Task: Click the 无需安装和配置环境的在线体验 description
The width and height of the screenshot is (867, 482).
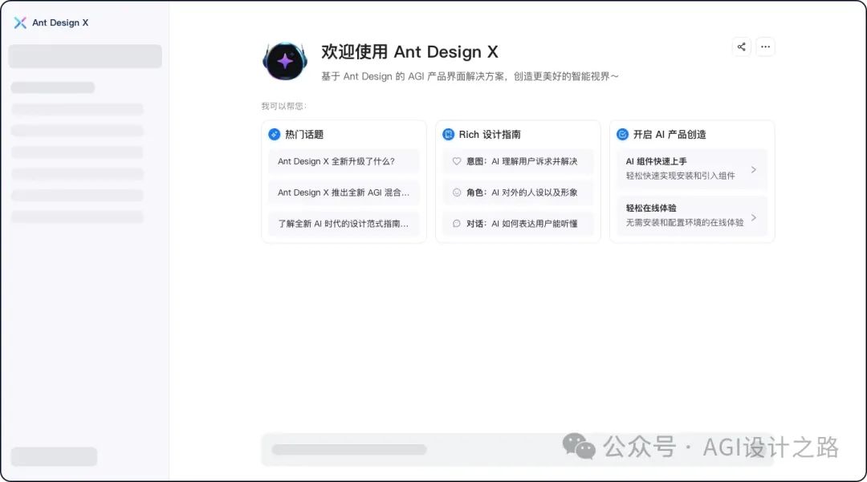Action: click(685, 222)
